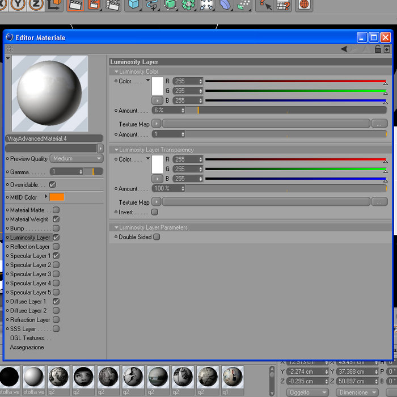Select Diffuse Layer 1 in the list
The width and height of the screenshot is (397, 397).
[28, 301]
